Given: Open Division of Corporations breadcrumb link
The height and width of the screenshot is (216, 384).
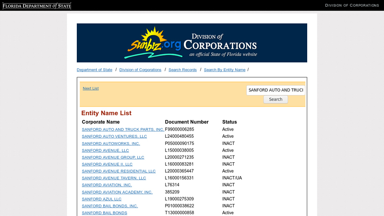Looking at the screenshot, I should pos(140,70).
